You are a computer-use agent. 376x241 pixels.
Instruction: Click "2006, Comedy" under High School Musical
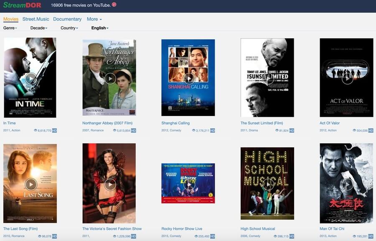250,236
